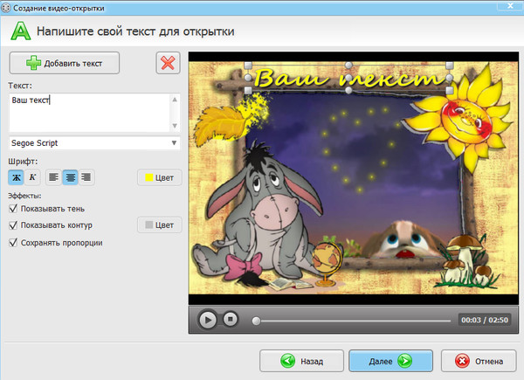Image resolution: width=524 pixels, height=380 pixels.
Task: Cancel with the Отмена button
Action: click(479, 361)
